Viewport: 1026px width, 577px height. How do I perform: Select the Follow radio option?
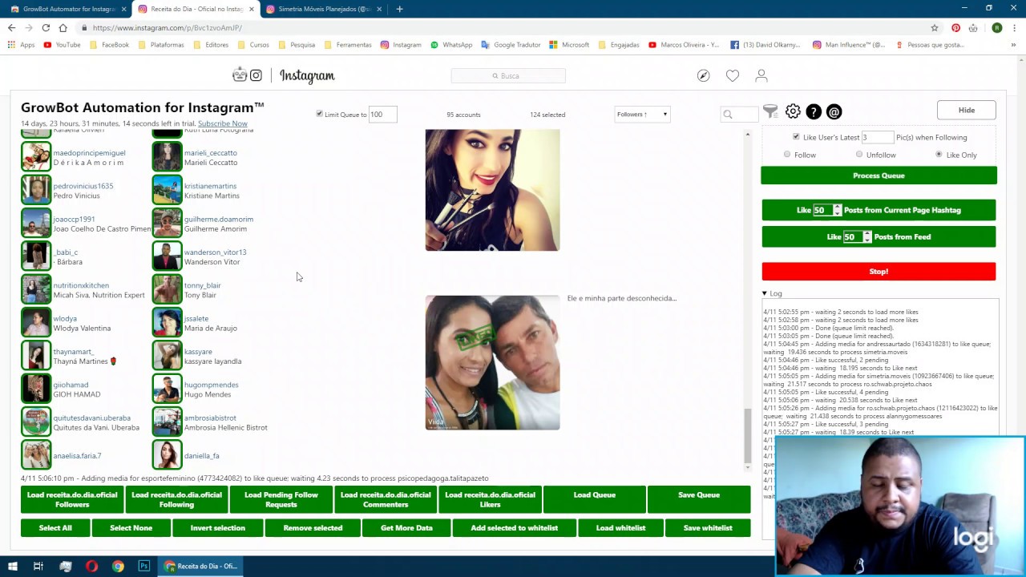pos(787,155)
